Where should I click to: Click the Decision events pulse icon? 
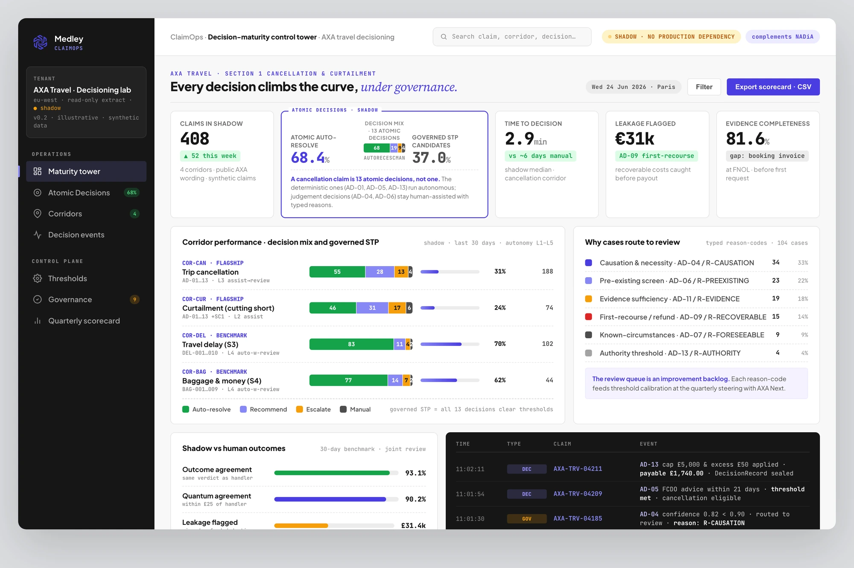(38, 235)
